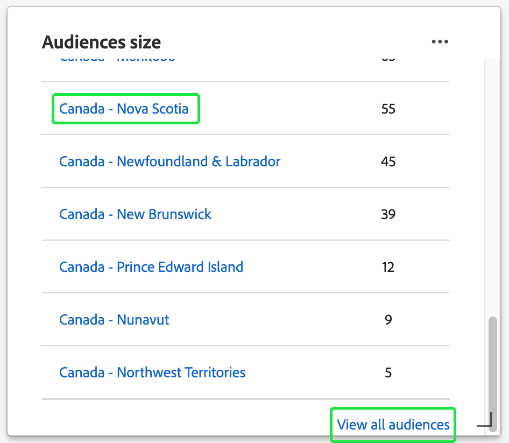Select the Canada - New Brunswick link

[135, 214]
